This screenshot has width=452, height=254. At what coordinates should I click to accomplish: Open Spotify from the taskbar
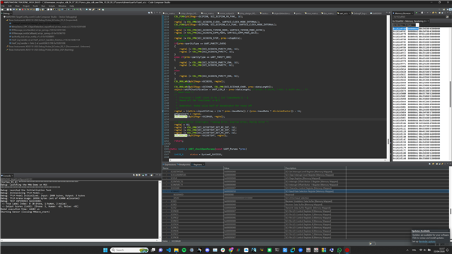point(184,250)
